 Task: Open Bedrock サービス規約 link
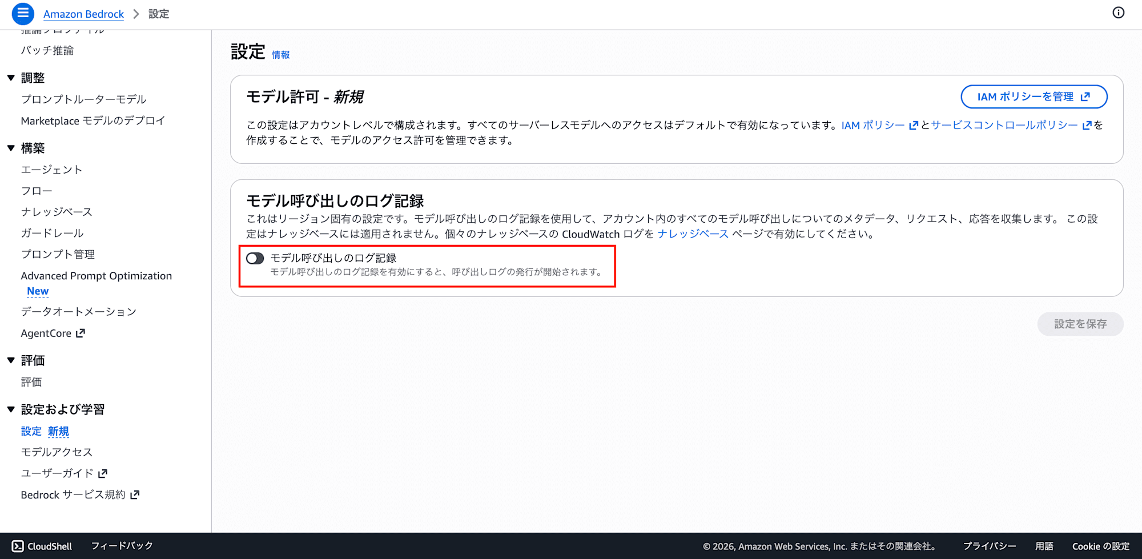coord(73,494)
